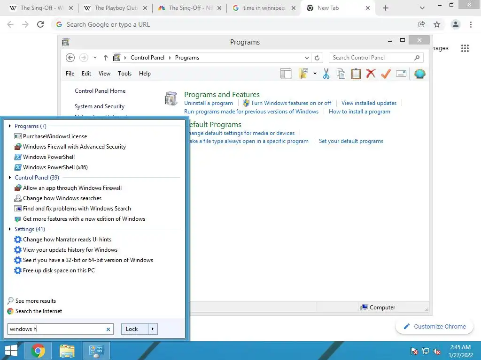Collapse the Settings (41) search group

[10, 229]
